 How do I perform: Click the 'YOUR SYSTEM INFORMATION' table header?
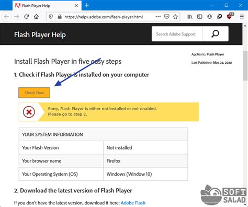click(104, 134)
